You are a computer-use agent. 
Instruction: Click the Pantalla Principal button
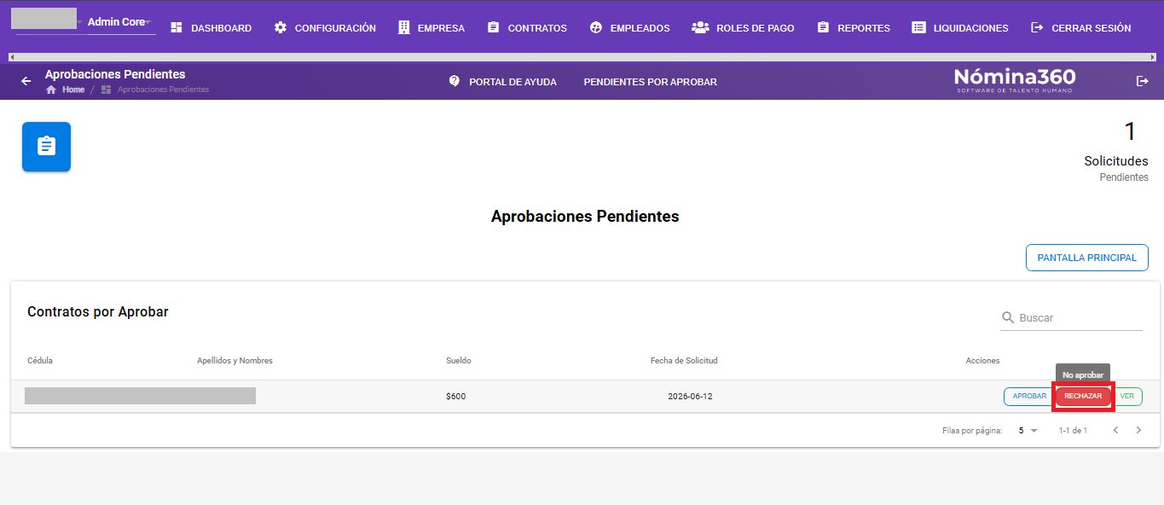(x=1086, y=258)
